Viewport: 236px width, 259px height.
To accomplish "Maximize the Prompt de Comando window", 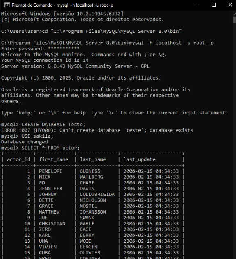I will click(213, 5).
